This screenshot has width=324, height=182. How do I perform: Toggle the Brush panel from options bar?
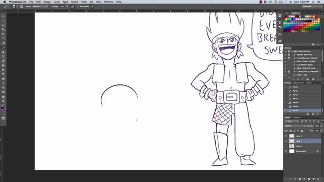(21, 7)
